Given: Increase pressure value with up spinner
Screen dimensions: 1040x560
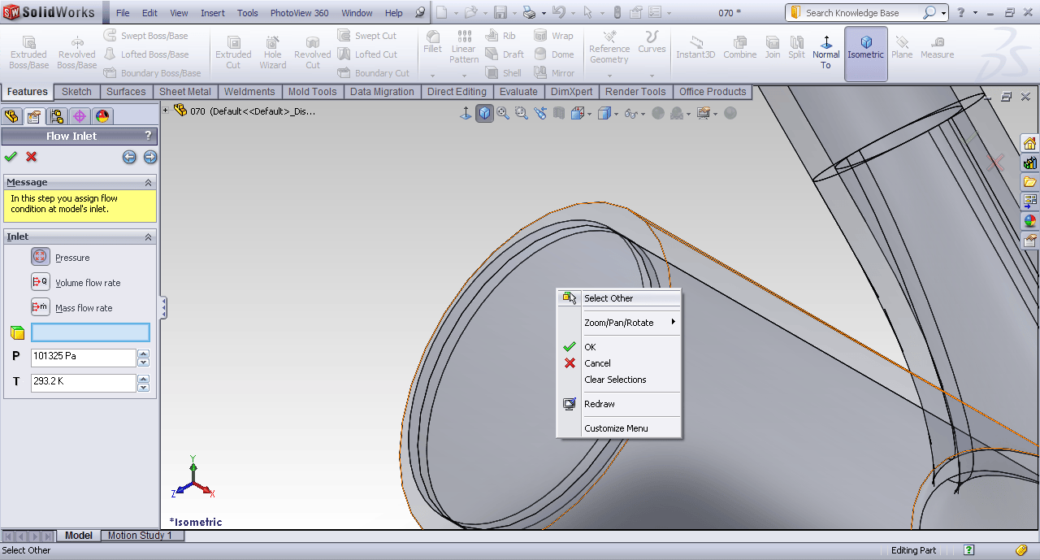Looking at the screenshot, I should [x=144, y=353].
